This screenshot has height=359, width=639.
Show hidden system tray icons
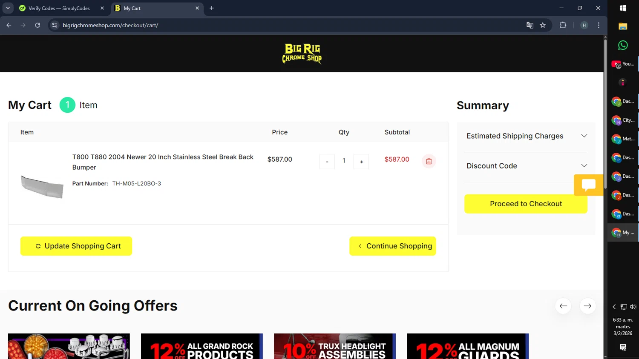point(614,307)
